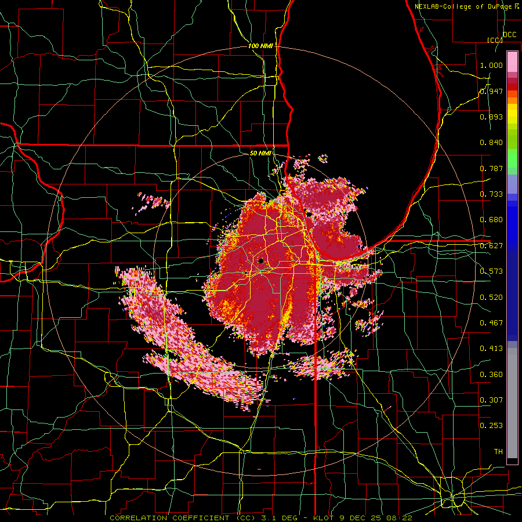Screen dimensions: 522x522
Task: Click the 0.733 scale value
Action: tap(491, 194)
